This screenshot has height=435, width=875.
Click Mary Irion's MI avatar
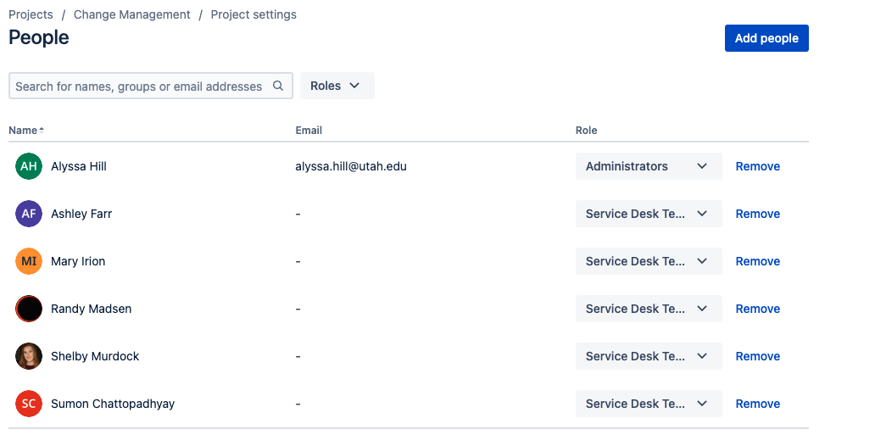click(29, 261)
